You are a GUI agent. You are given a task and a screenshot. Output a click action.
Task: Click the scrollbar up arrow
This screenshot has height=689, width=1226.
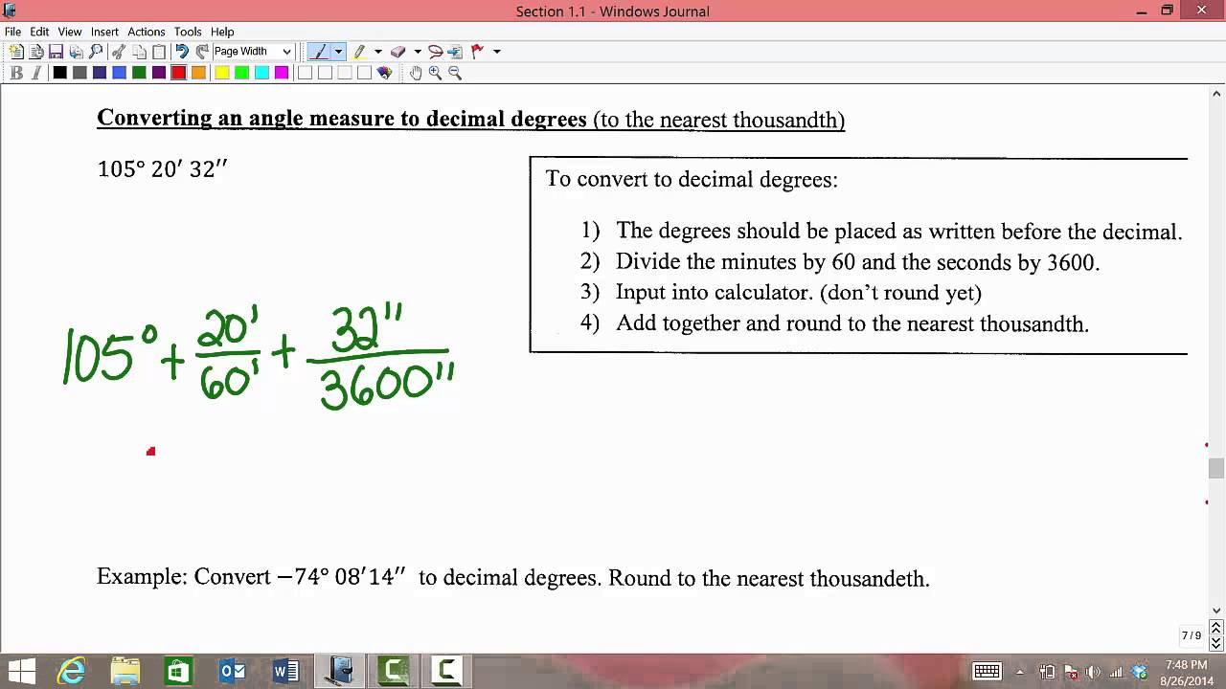point(1216,94)
